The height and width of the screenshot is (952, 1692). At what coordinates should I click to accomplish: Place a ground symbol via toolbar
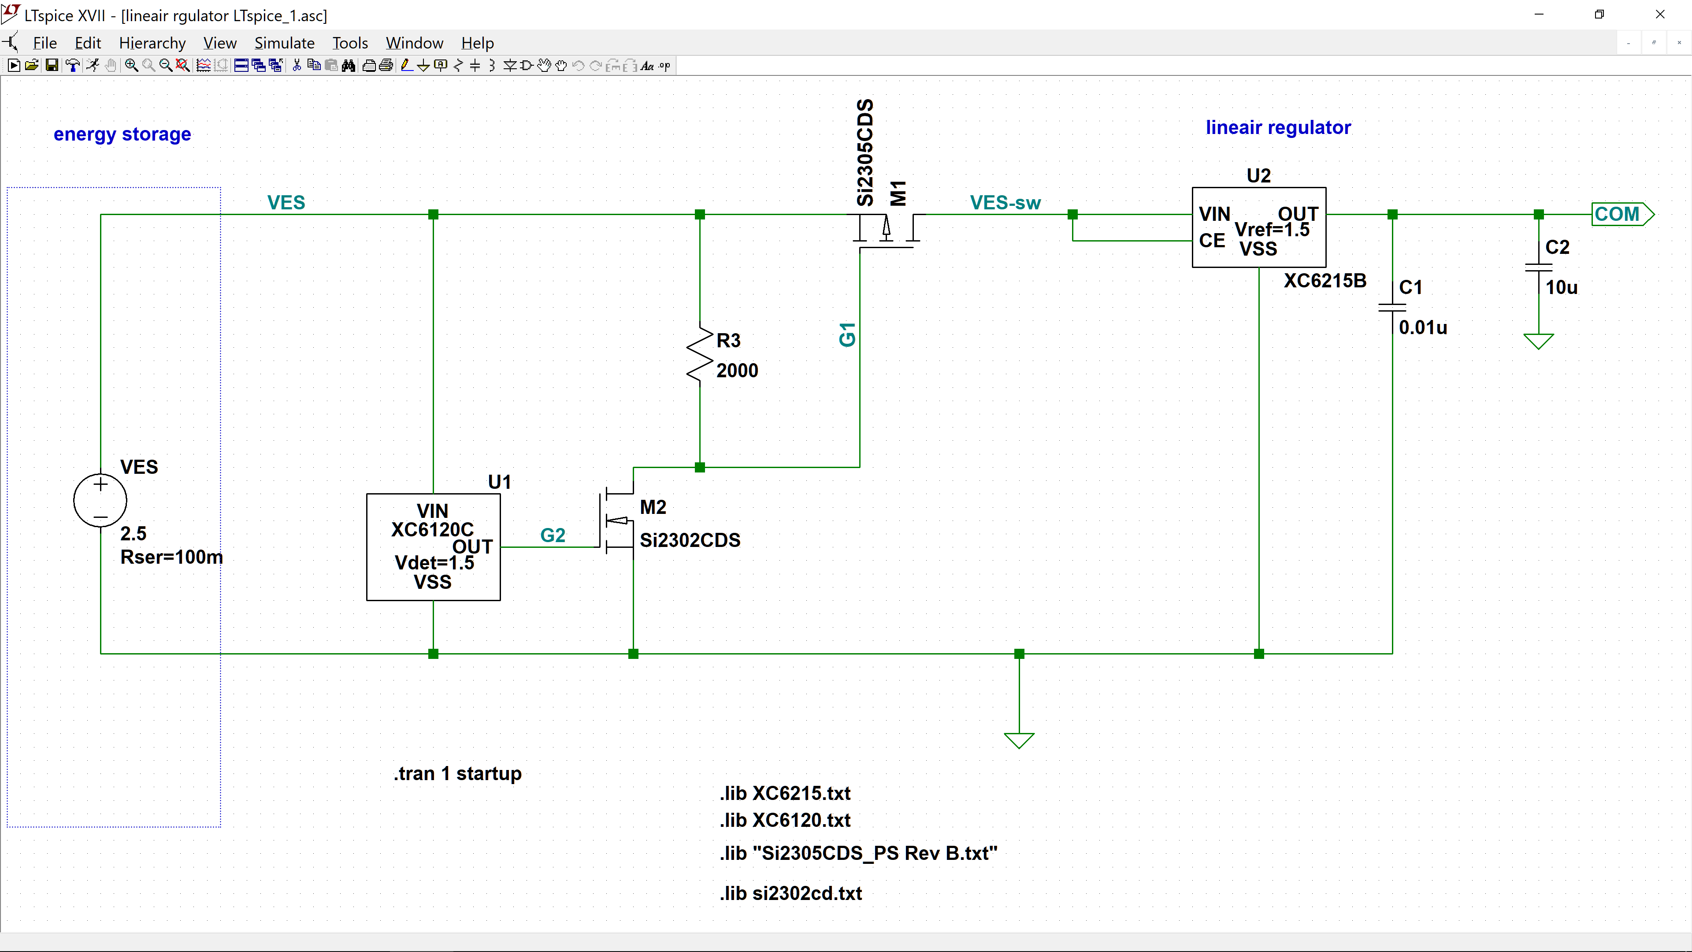tap(423, 66)
